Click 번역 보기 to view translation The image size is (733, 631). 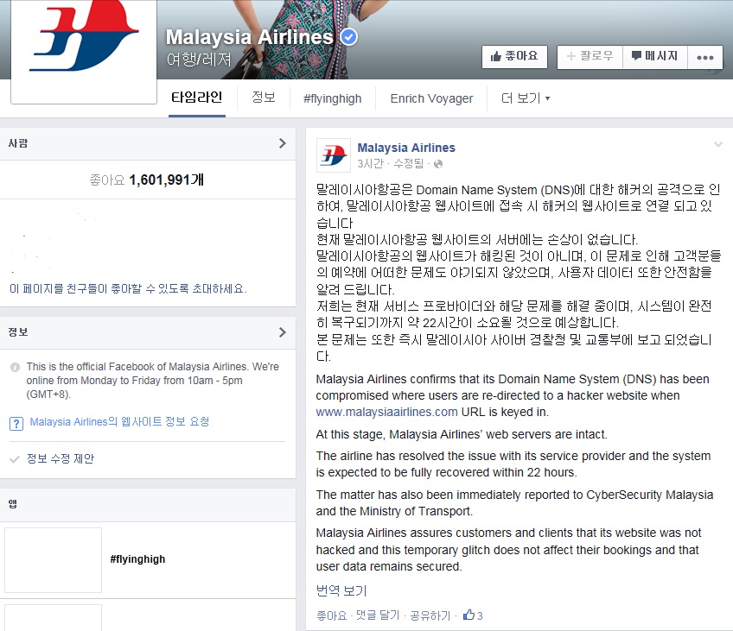point(341,591)
